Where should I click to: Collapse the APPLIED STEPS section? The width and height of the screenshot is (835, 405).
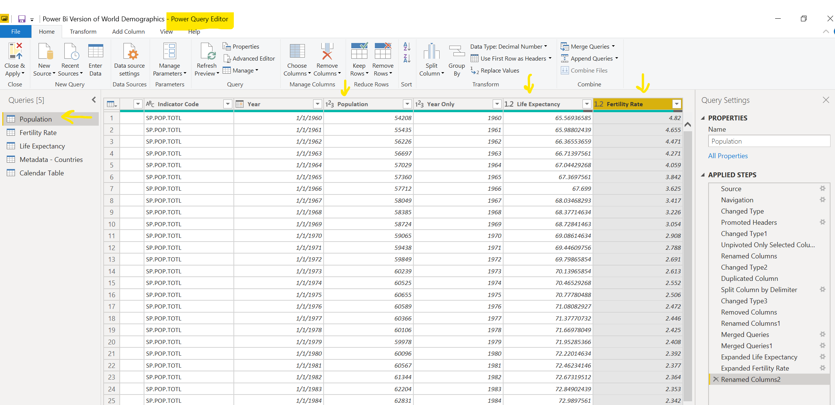point(703,175)
